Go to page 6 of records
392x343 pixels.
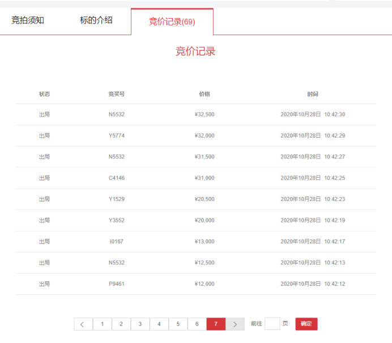(x=197, y=324)
